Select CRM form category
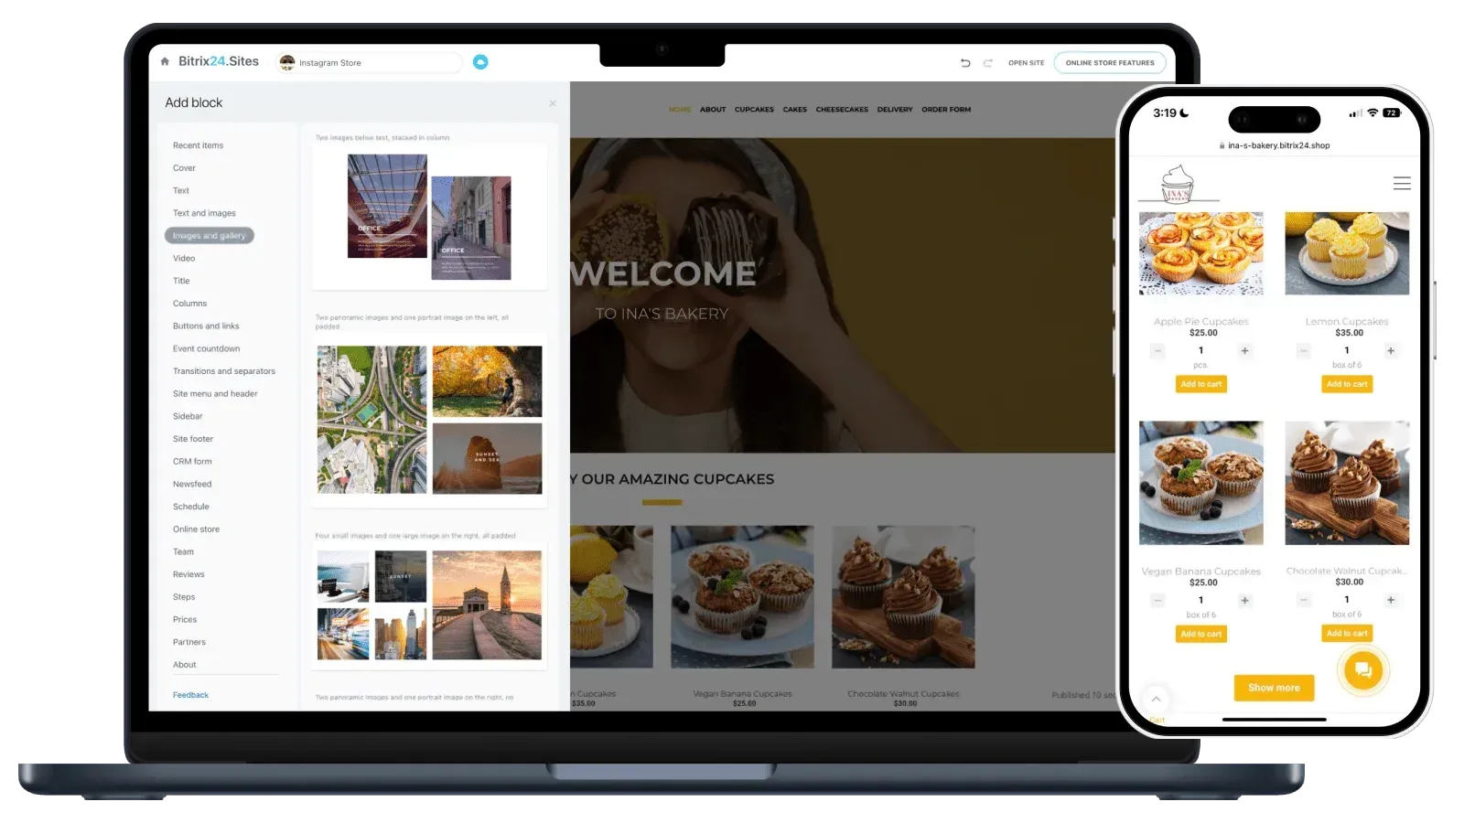This screenshot has width=1464, height=823. point(192,462)
